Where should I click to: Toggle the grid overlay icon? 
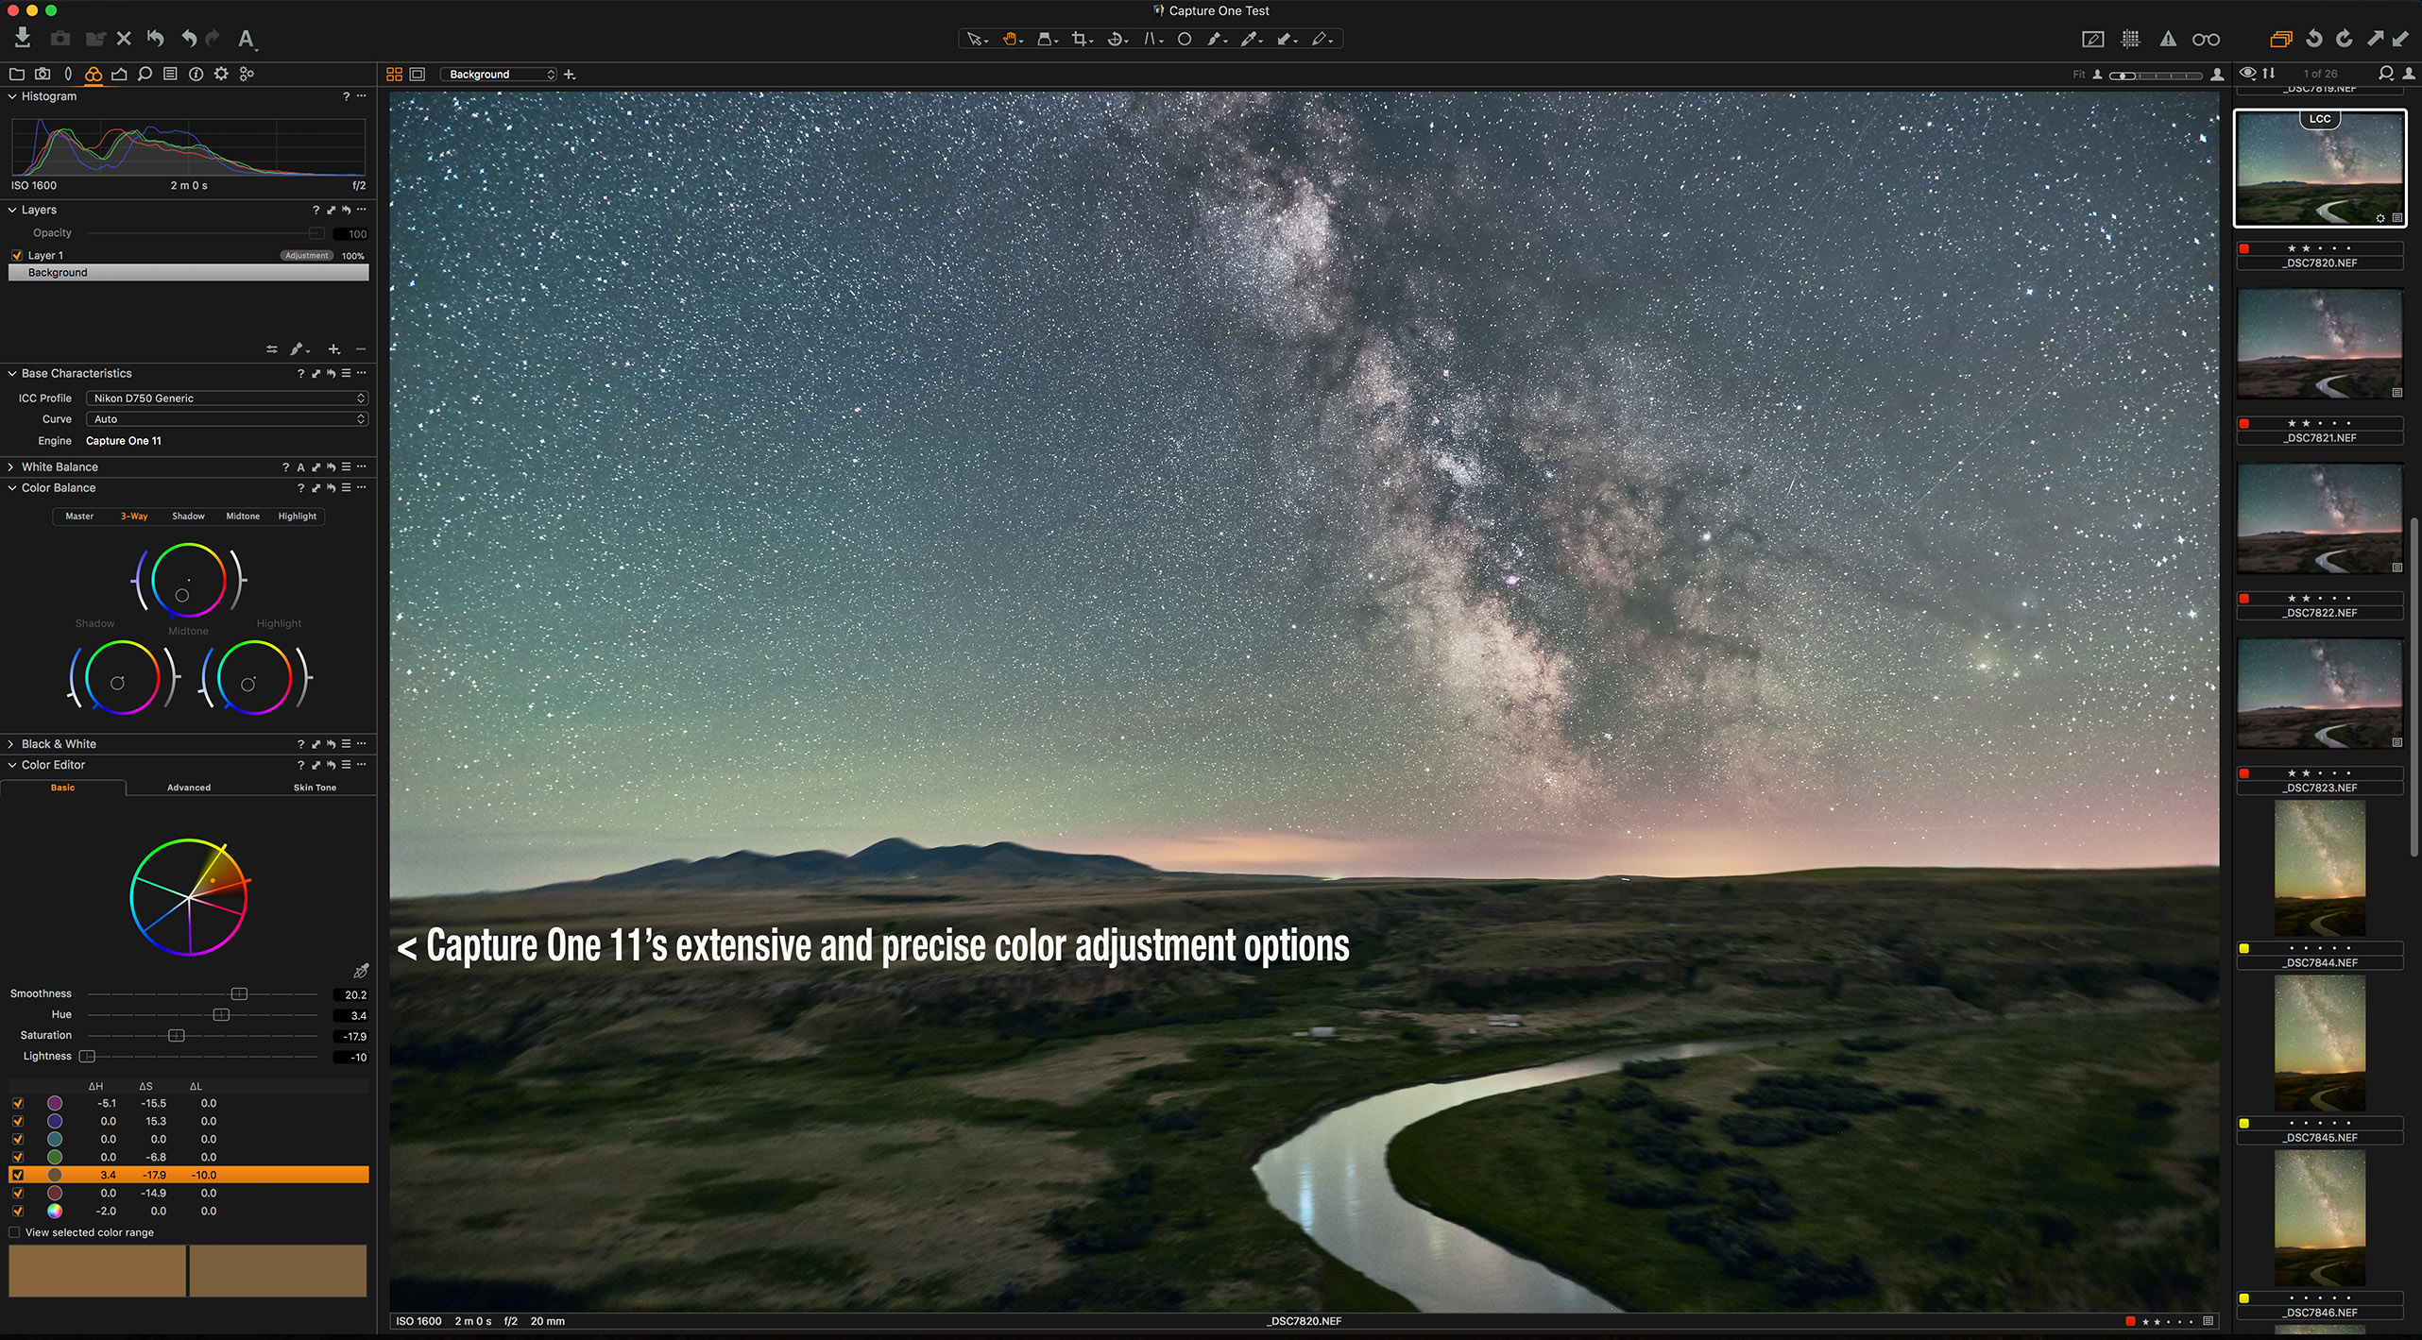(2130, 39)
